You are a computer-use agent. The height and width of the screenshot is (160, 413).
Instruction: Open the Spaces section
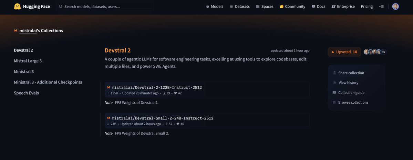click(265, 7)
